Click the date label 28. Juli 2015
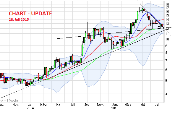Viewport: 180px width, 114px height. 19,19
